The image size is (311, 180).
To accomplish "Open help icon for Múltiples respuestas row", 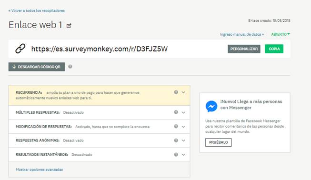I will (176, 112).
